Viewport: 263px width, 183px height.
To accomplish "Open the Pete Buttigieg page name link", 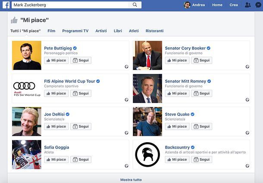I will click(x=58, y=48).
